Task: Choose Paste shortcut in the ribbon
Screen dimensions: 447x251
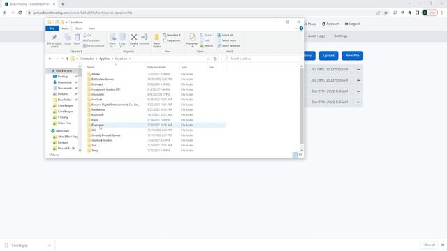Action: 94,45
